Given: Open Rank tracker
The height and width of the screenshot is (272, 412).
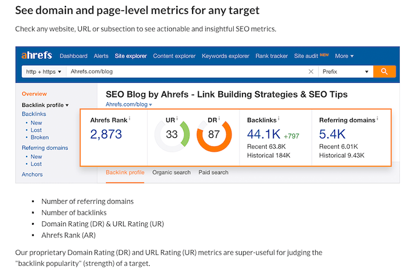Looking at the screenshot, I should point(271,56).
